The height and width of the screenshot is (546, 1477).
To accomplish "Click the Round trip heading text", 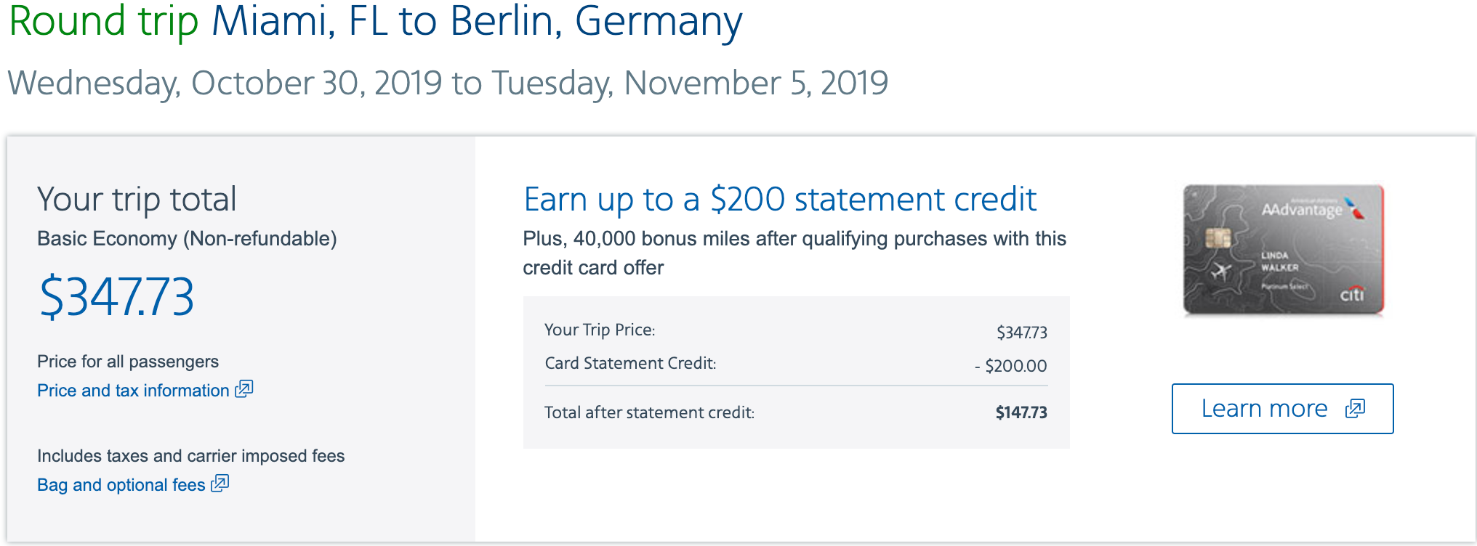I will pyautogui.click(x=103, y=20).
